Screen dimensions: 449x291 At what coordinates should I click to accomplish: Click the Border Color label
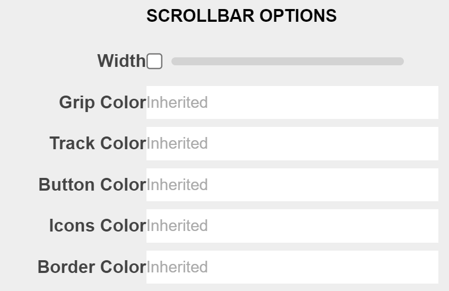pyautogui.click(x=92, y=267)
